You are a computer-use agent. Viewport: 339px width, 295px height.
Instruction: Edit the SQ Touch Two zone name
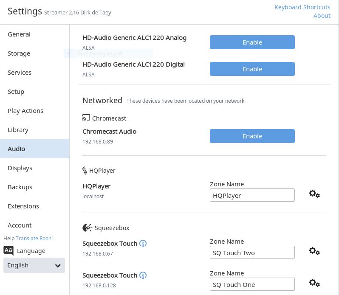[252, 253]
